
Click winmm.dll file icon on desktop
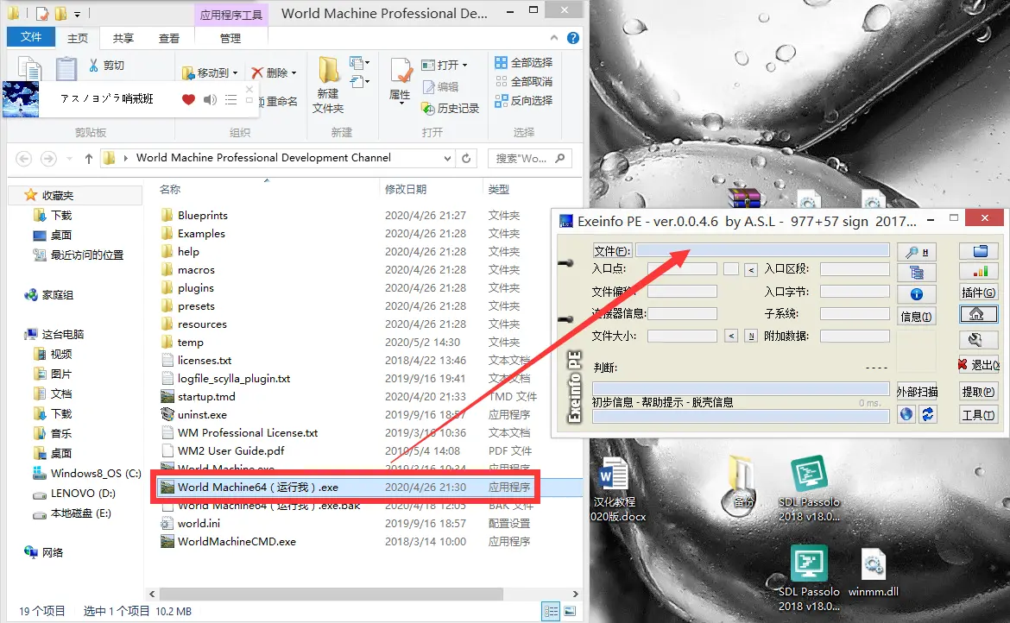pyautogui.click(x=874, y=572)
